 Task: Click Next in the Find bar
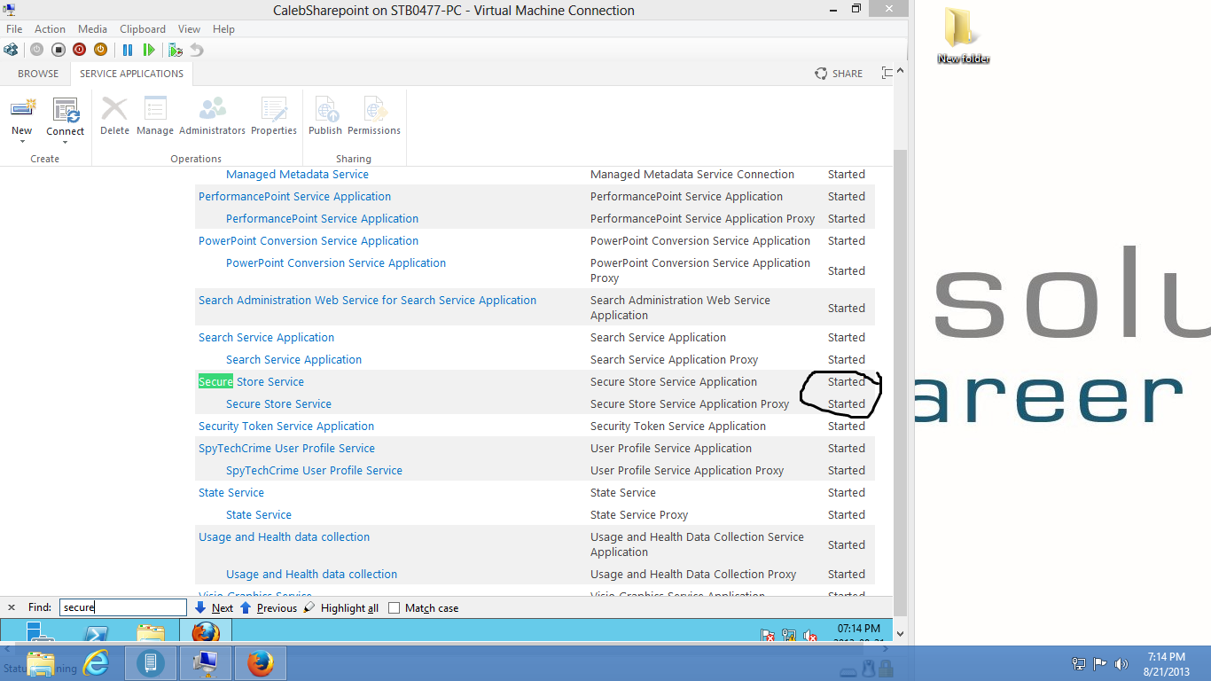point(214,607)
